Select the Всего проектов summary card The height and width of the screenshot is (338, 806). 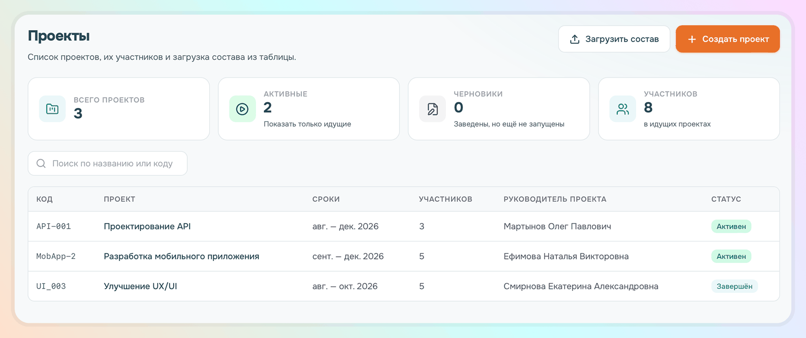tap(119, 109)
